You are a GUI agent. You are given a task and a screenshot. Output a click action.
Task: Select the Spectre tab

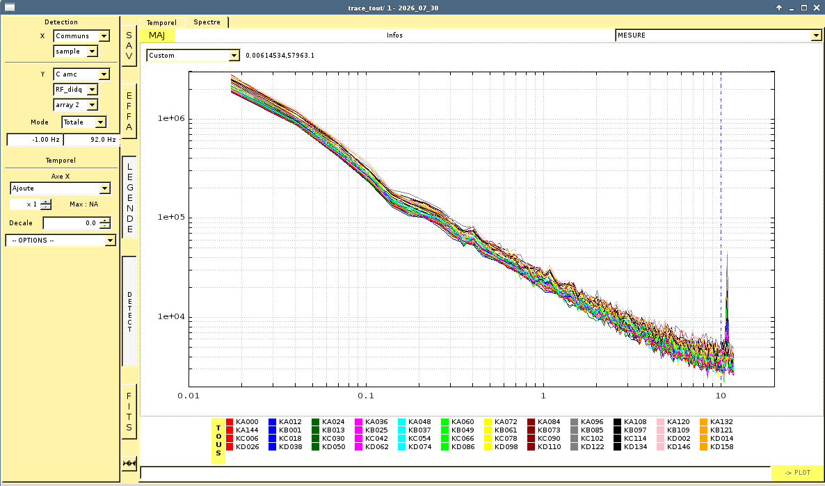[x=207, y=22]
